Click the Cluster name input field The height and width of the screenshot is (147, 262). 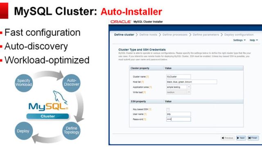(x=178, y=76)
